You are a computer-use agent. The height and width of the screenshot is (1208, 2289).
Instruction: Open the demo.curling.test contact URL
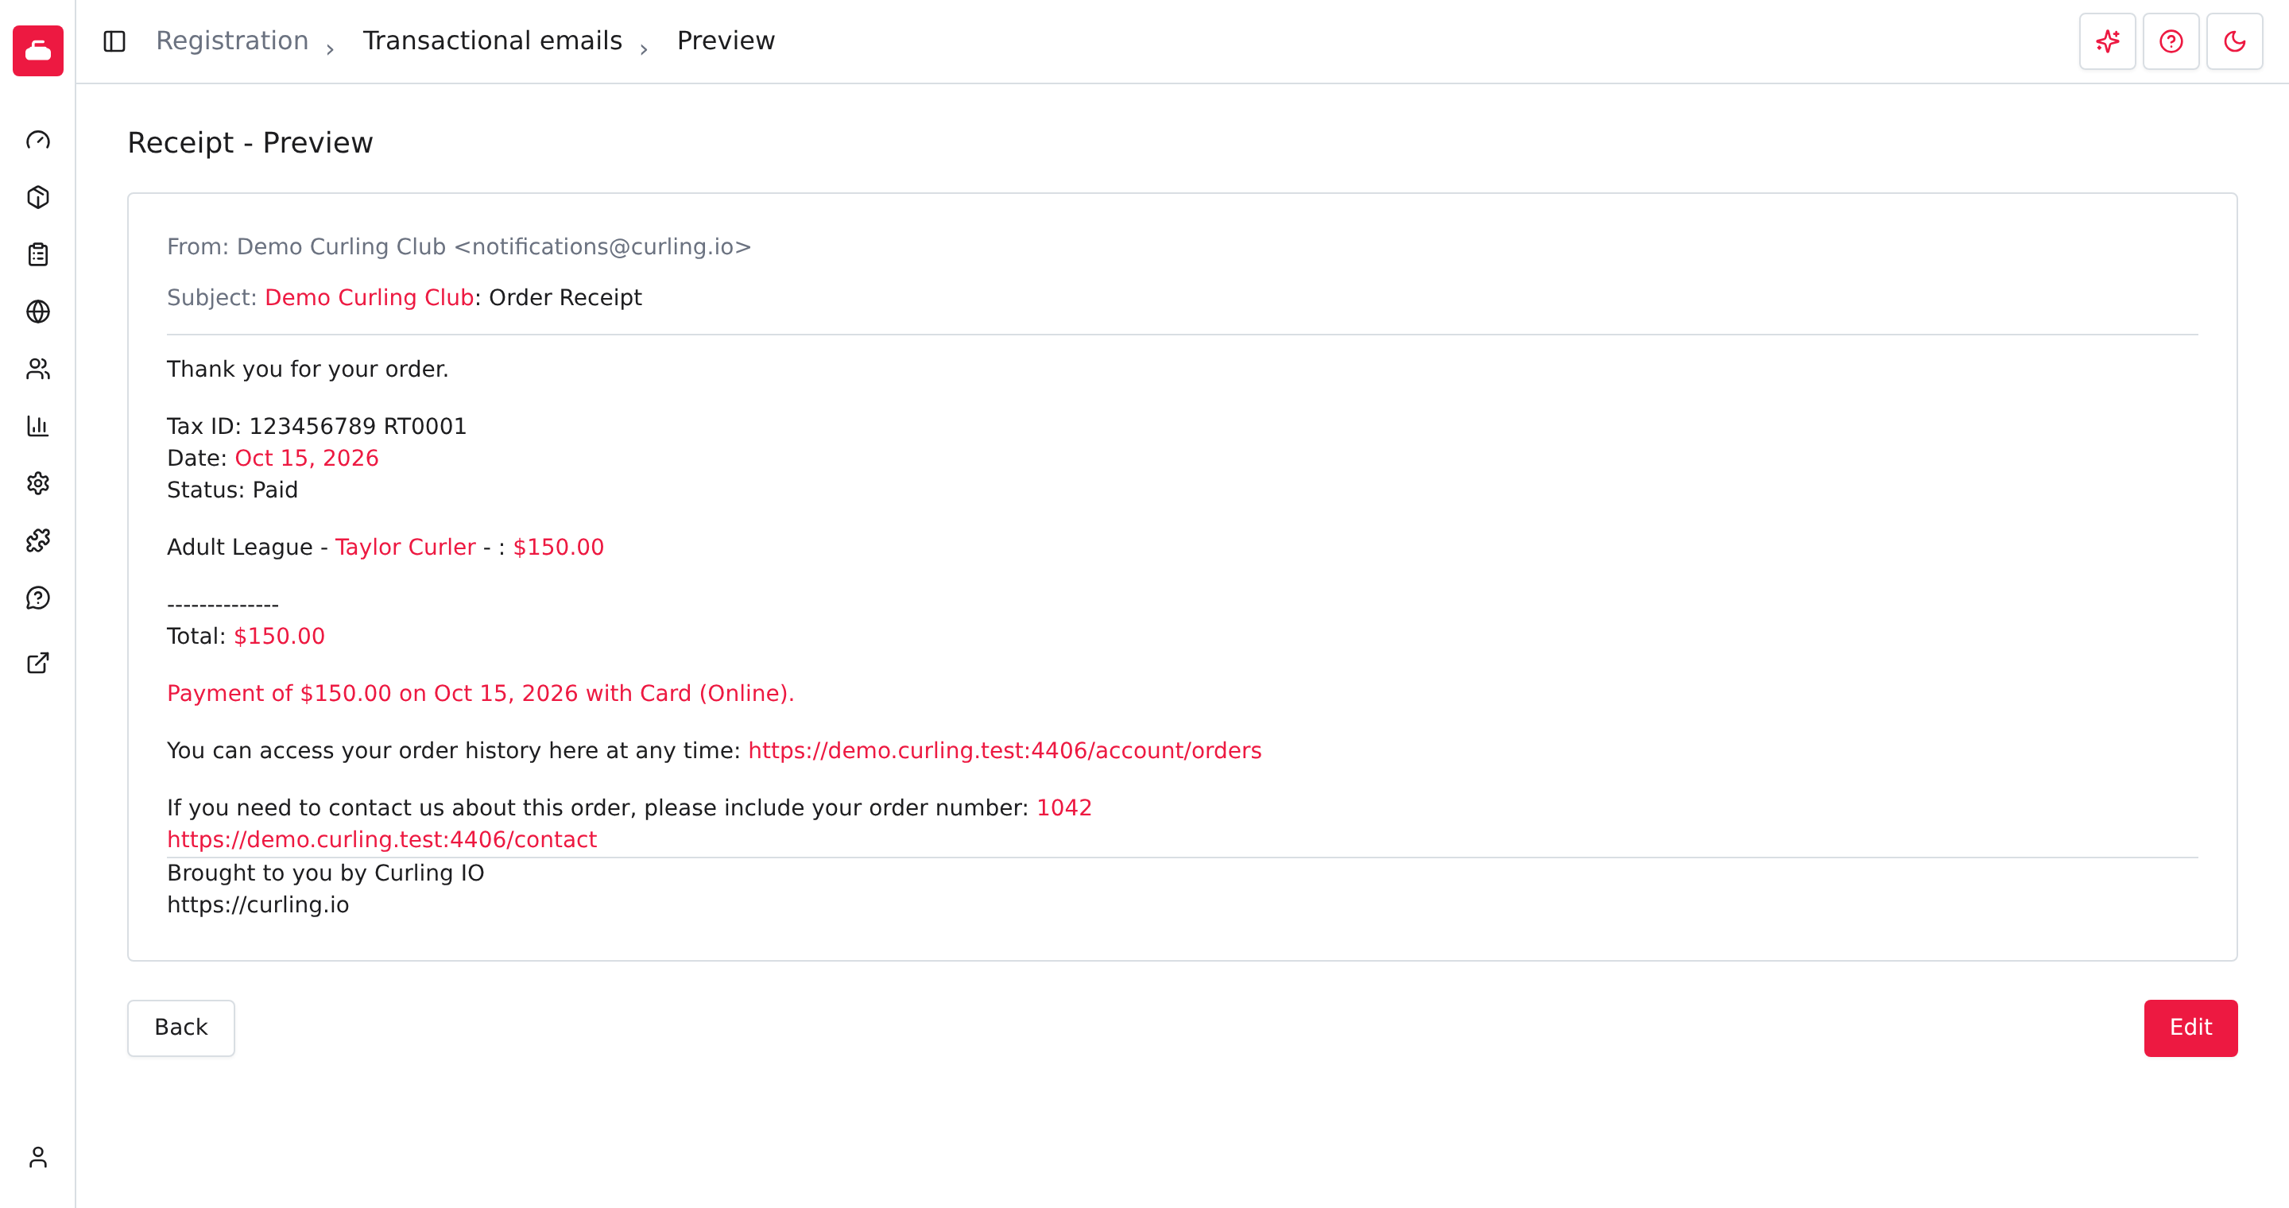point(382,839)
